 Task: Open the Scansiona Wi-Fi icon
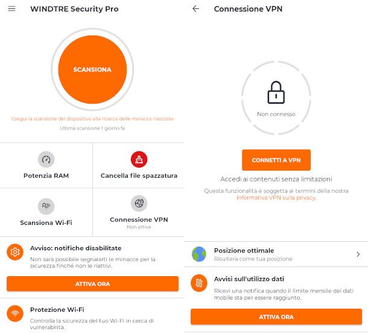click(46, 206)
